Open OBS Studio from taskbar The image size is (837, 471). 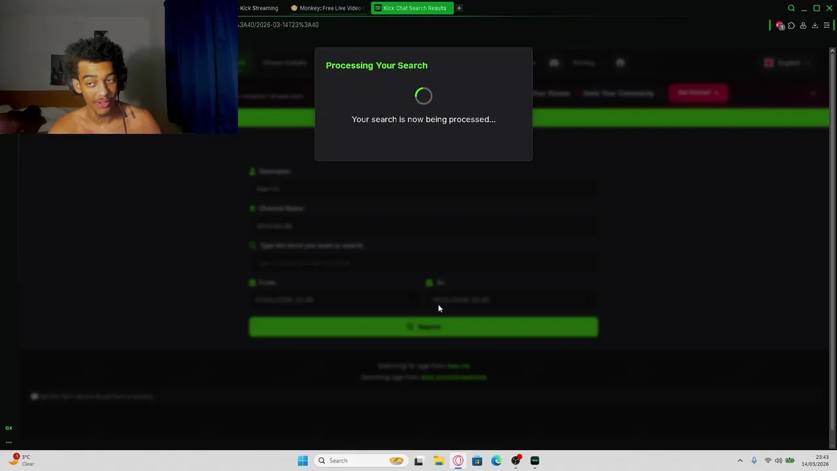[516, 461]
